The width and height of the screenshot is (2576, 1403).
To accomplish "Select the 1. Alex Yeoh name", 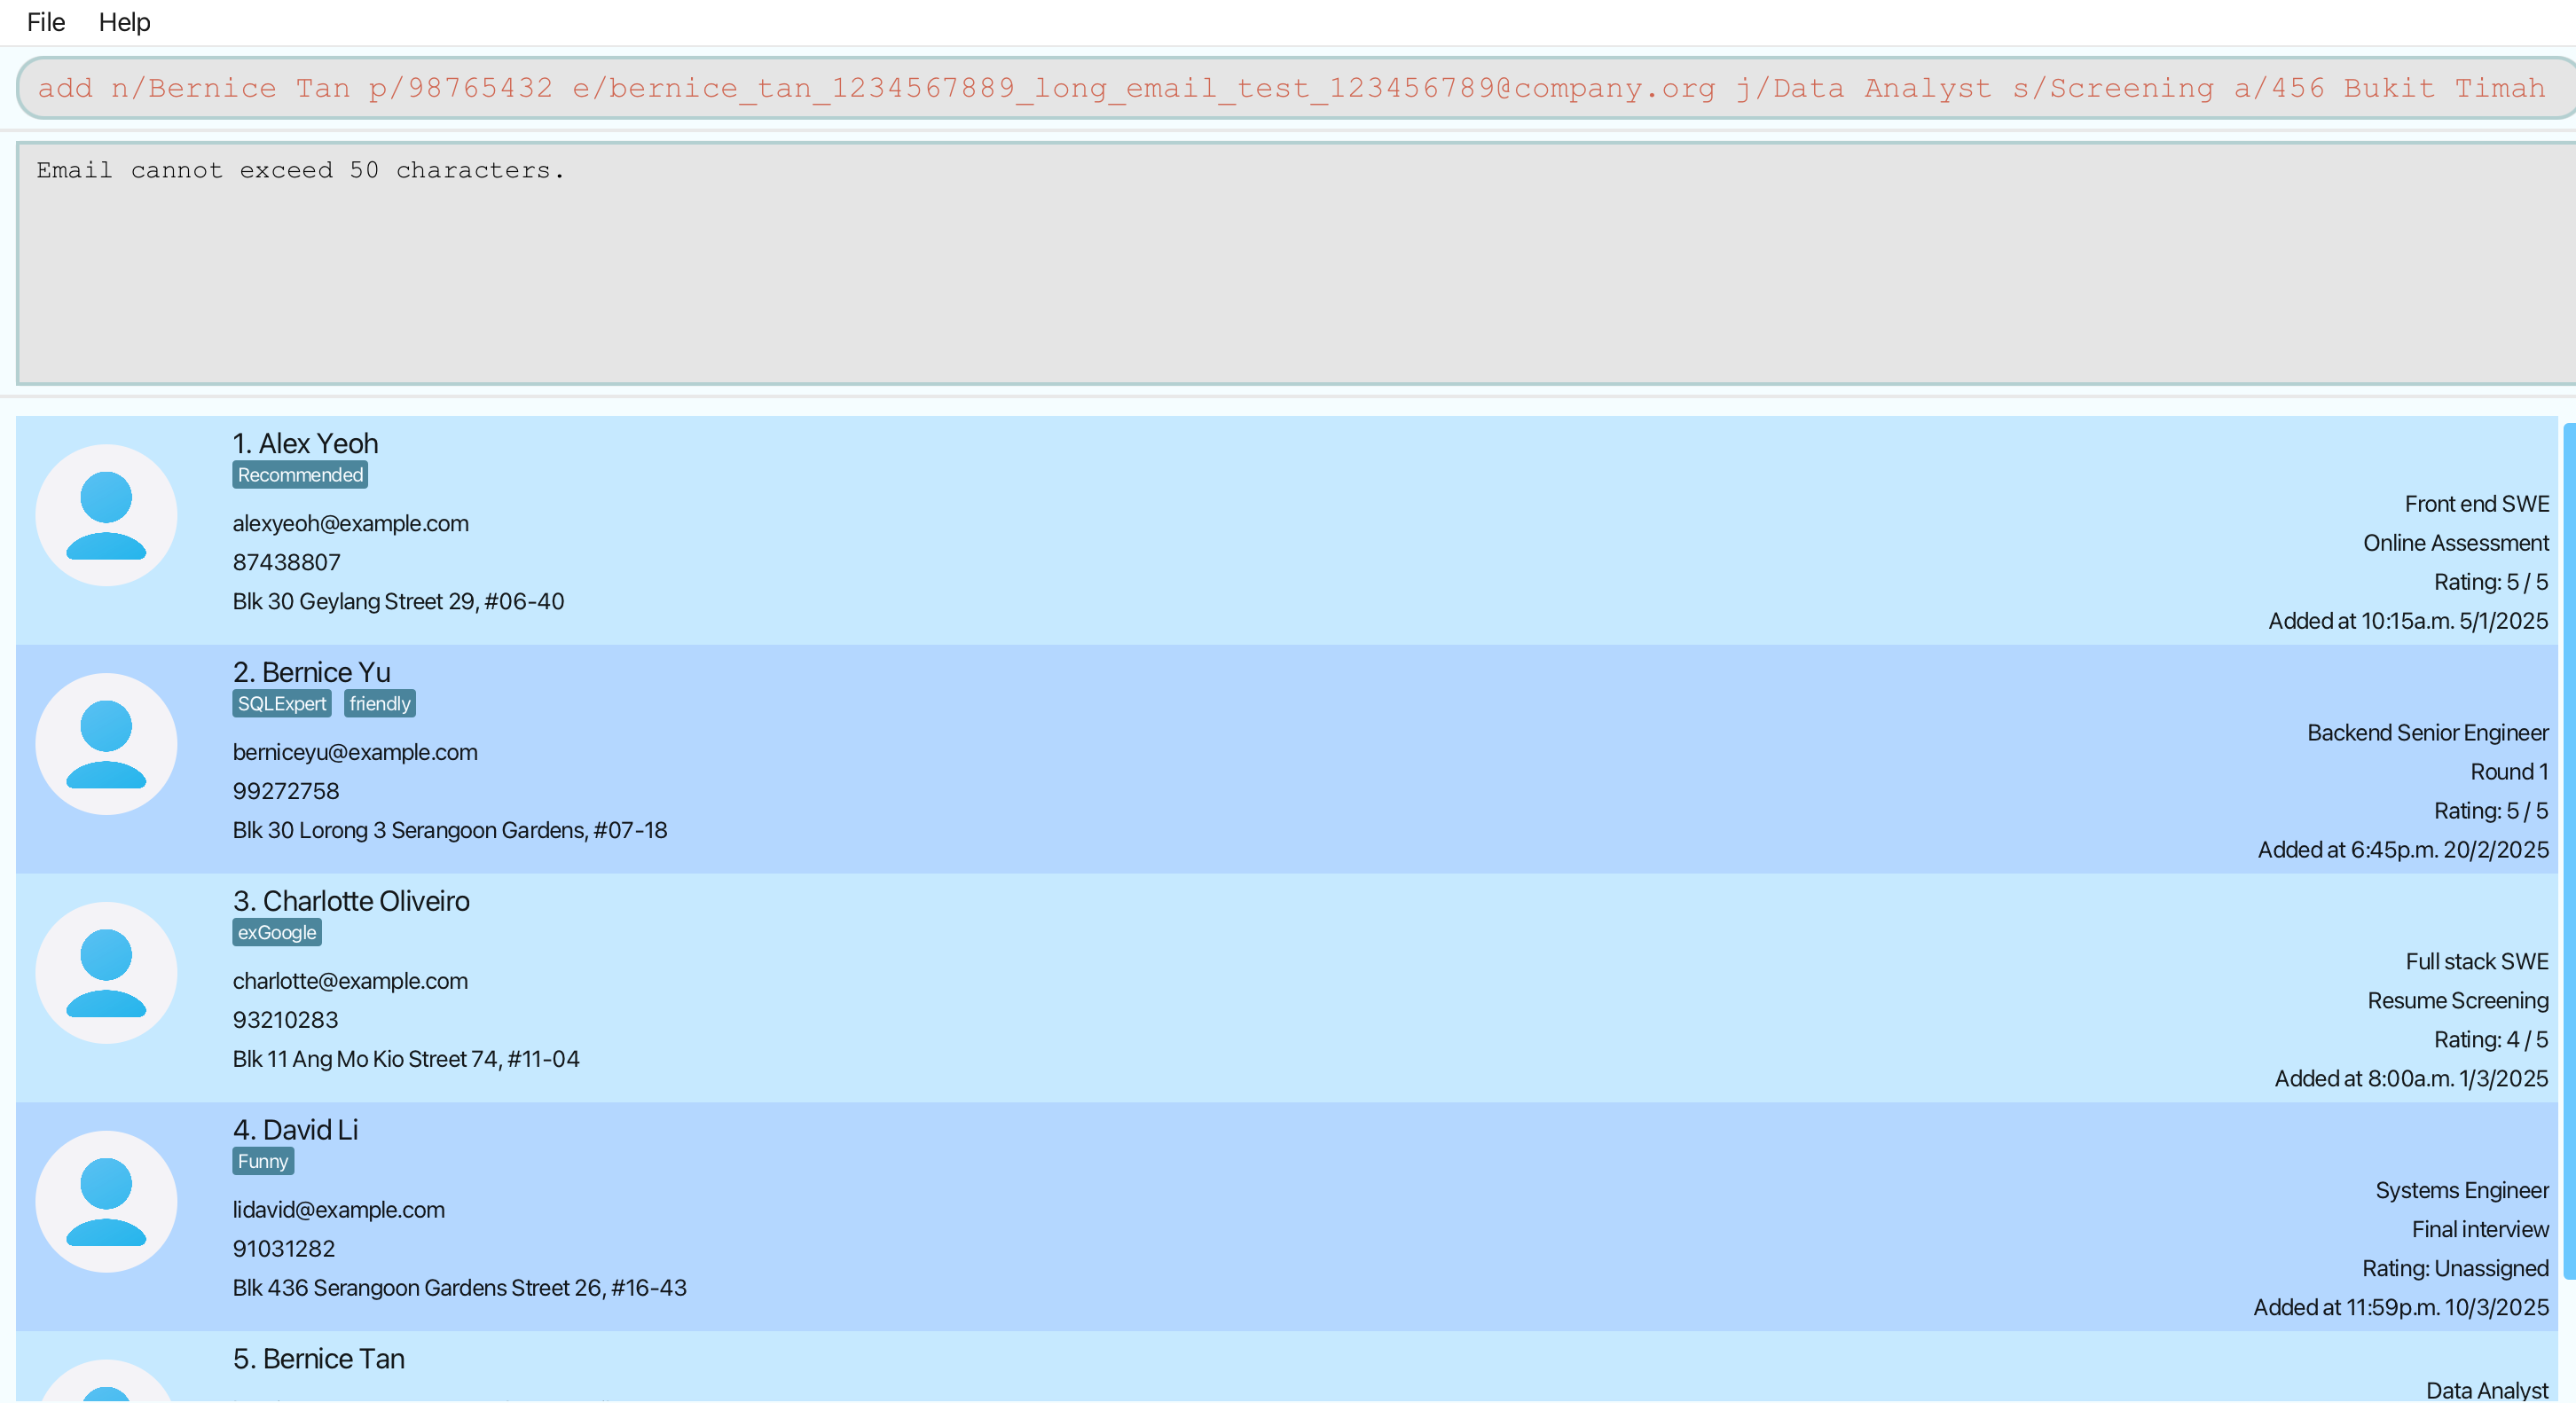I will click(x=306, y=444).
